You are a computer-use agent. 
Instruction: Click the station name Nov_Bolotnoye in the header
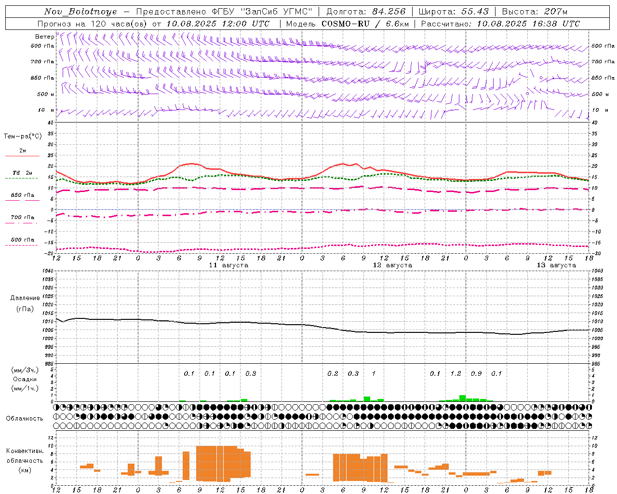point(80,12)
